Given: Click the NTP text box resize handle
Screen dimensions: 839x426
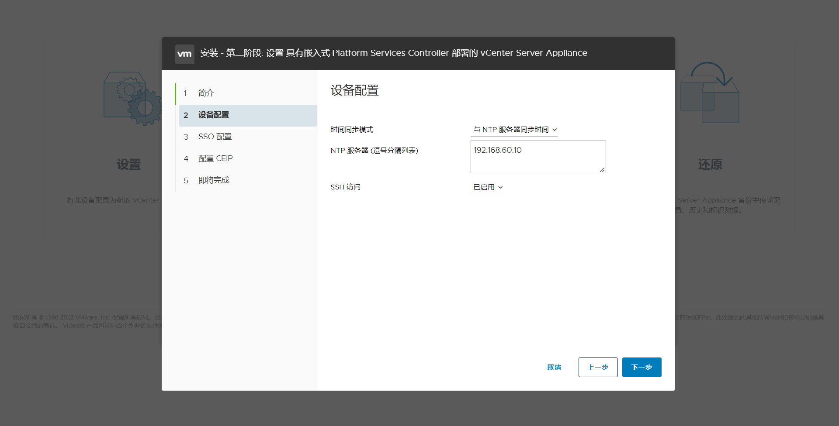Looking at the screenshot, I should pyautogui.click(x=602, y=170).
